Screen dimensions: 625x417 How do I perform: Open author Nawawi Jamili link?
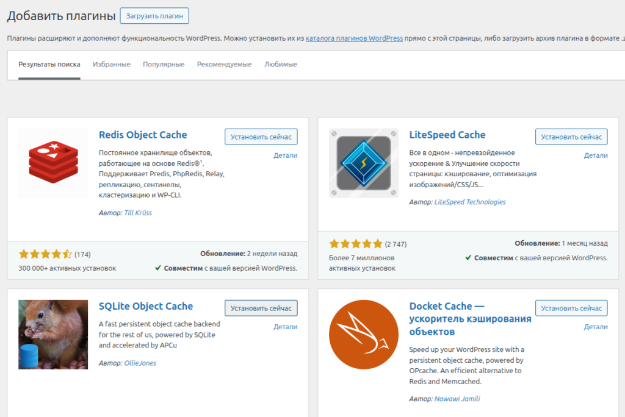click(457, 399)
